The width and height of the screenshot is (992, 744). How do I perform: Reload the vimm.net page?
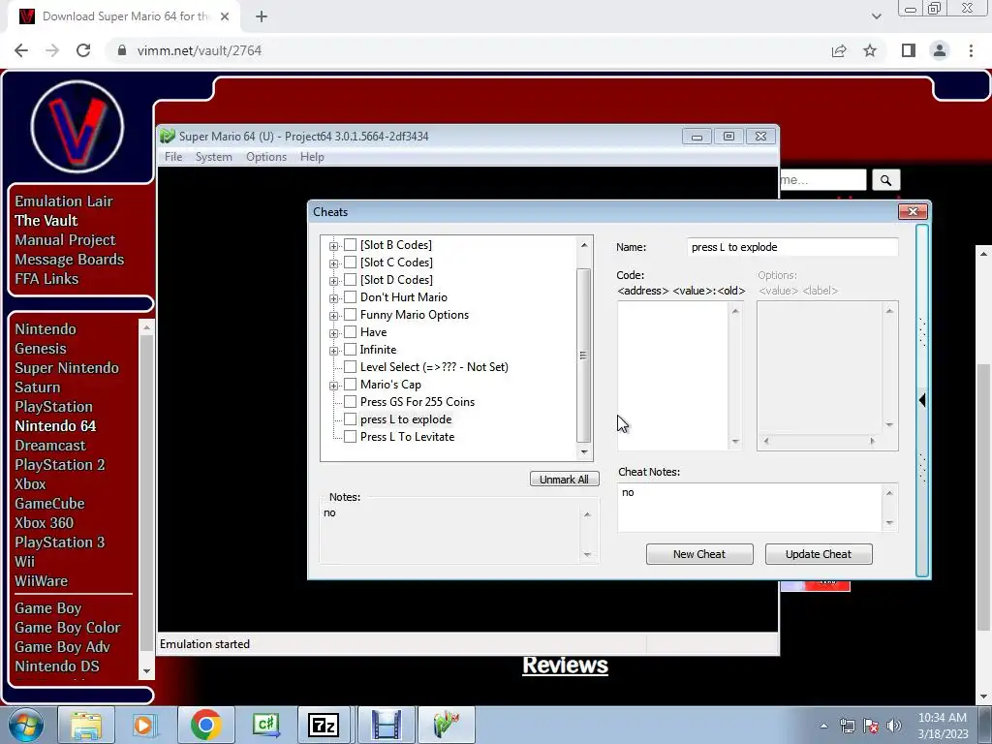(83, 50)
